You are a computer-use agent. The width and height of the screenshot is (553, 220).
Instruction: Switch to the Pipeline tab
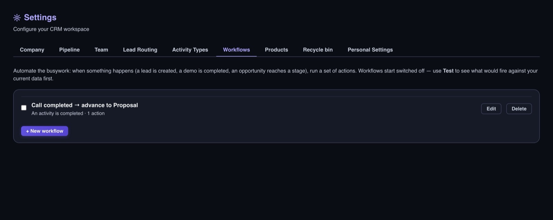click(69, 50)
